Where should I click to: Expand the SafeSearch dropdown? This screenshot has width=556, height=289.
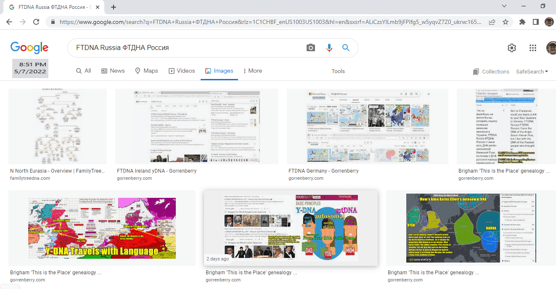pos(532,72)
